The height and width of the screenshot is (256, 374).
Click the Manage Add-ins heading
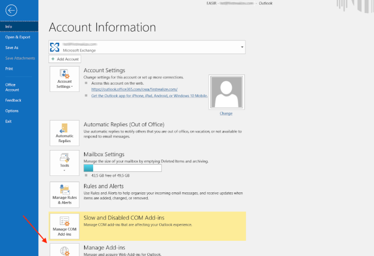[x=104, y=248]
